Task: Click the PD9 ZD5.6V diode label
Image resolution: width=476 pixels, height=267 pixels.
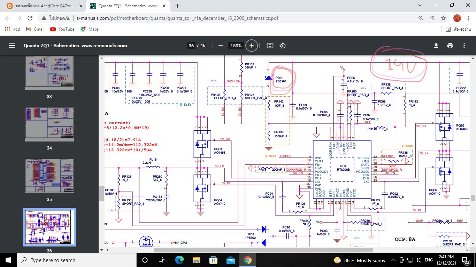Action: tap(281, 80)
